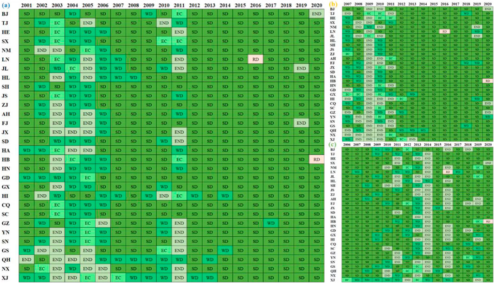Click the GZ row label in panel (a)
Viewport: 494px width, 283px height.
[x=6, y=223]
